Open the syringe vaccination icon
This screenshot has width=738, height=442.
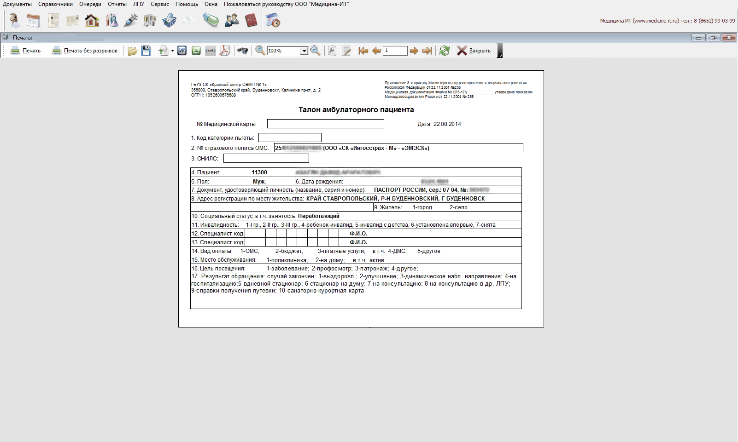[131, 20]
